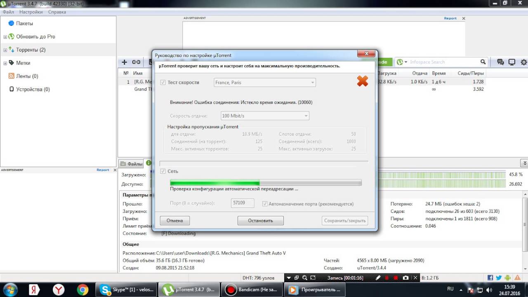The image size is (528, 297).
Task: Click Report link on sidebar advertisement
Action: (x=103, y=170)
